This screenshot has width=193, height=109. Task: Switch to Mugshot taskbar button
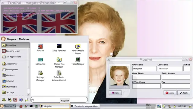click(55, 106)
